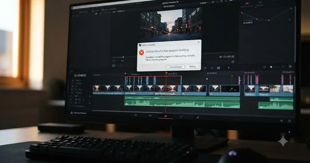Open the last page icon in the bottom bar
Screen dimensions: 310x163
click(x=198, y=117)
